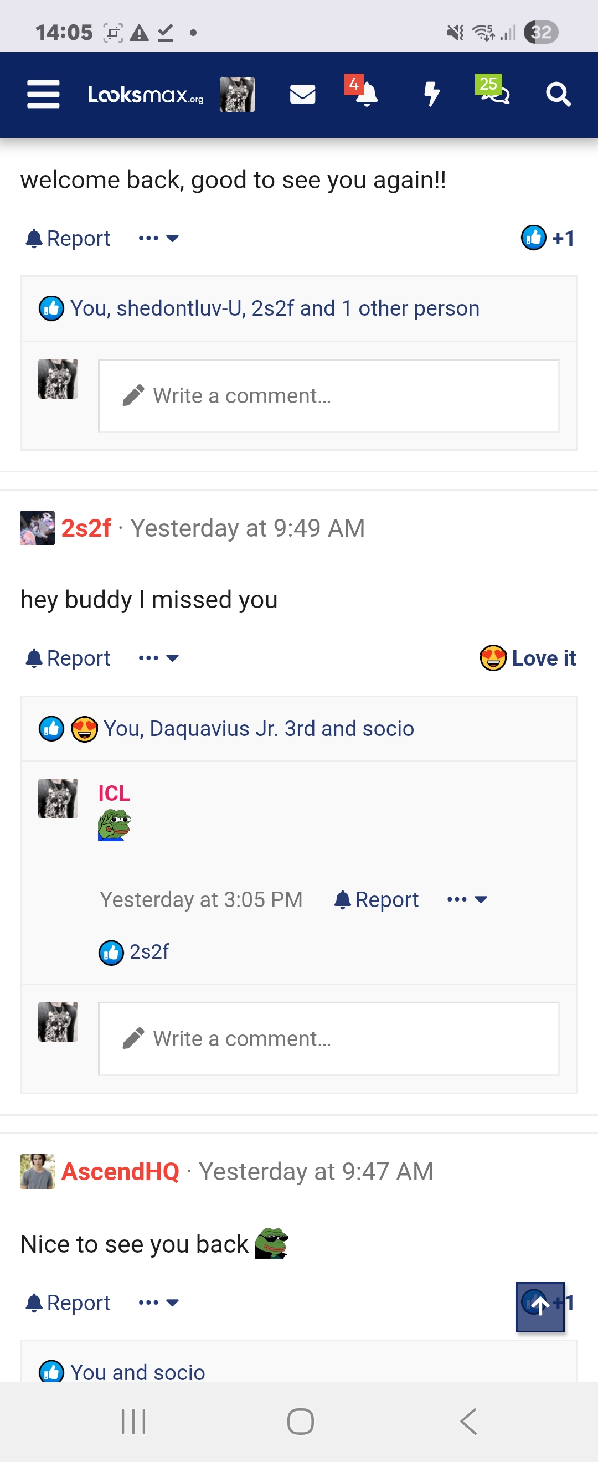View reactions list "You, Daquavius Jr. 3rd and socio"

click(259, 729)
